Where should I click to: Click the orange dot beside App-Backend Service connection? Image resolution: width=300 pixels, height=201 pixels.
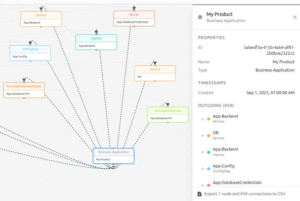pyautogui.click(x=209, y=119)
